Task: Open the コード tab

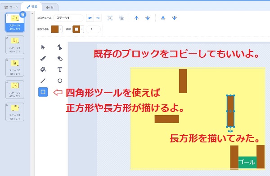Action: pyautogui.click(x=11, y=7)
